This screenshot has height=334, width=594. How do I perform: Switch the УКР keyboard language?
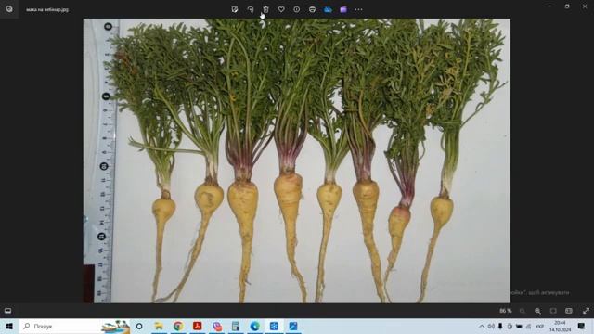click(540, 326)
